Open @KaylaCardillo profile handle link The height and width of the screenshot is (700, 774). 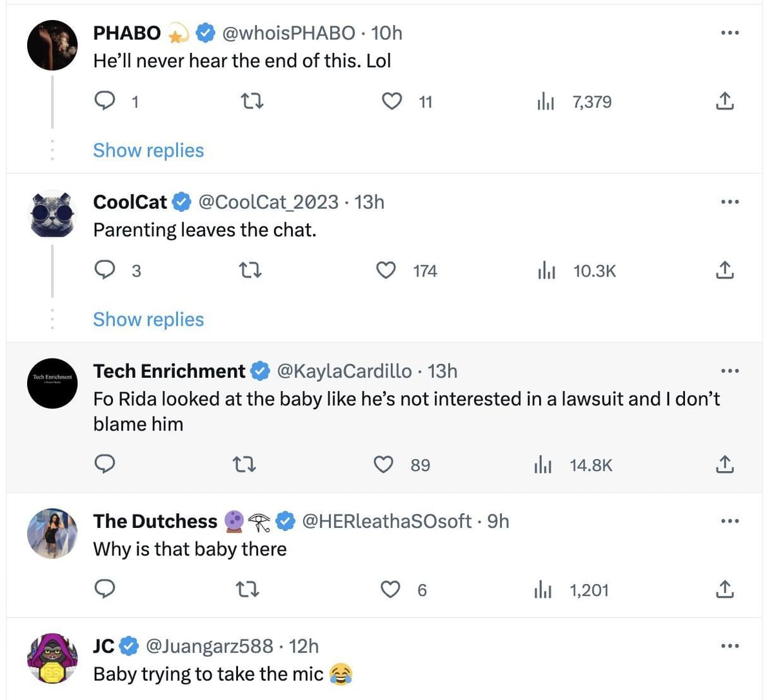coord(344,371)
